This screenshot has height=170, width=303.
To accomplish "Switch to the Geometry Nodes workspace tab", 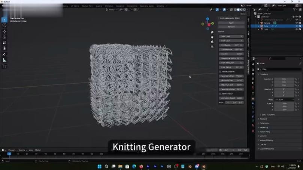I will tap(147, 6).
